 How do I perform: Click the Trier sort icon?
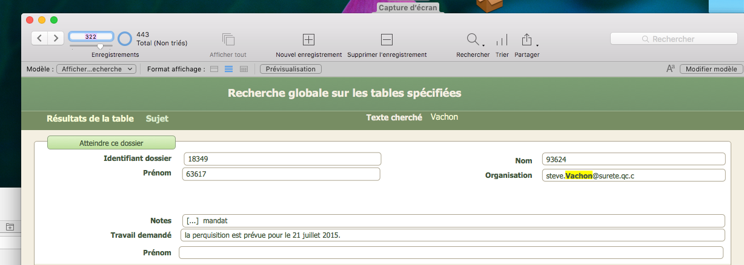pyautogui.click(x=502, y=40)
